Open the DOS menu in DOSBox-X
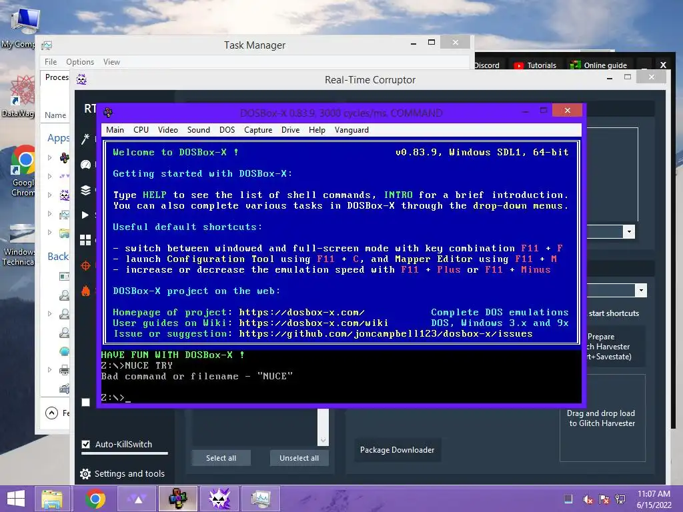 [227, 130]
